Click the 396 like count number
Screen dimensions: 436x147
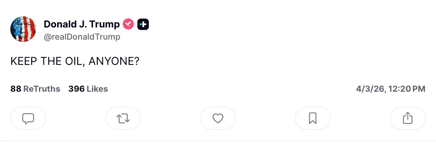pyautogui.click(x=76, y=89)
